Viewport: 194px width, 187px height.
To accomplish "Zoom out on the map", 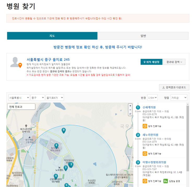I will click(130, 110).
